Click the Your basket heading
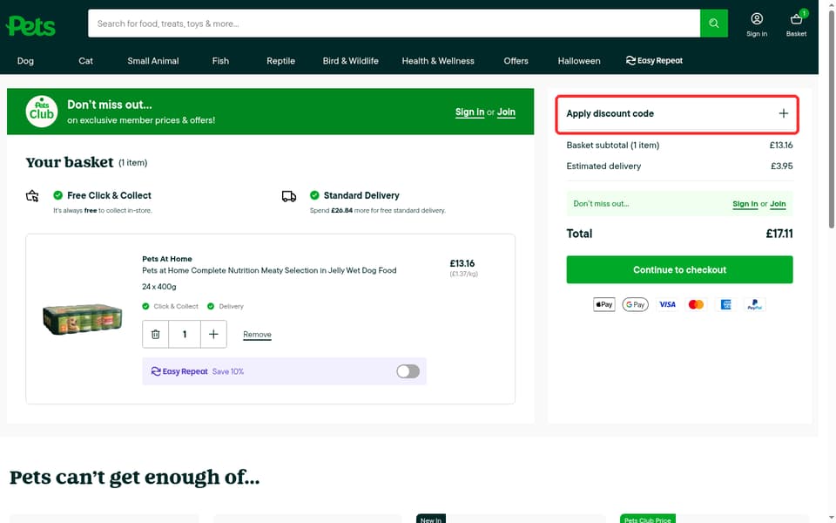The height and width of the screenshot is (523, 836). pyautogui.click(x=70, y=162)
